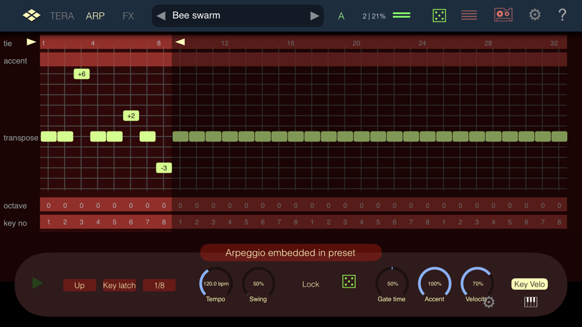Click the Arpeggio embedded in preset banner
Viewport: 582px width, 327px height.
[290, 253]
